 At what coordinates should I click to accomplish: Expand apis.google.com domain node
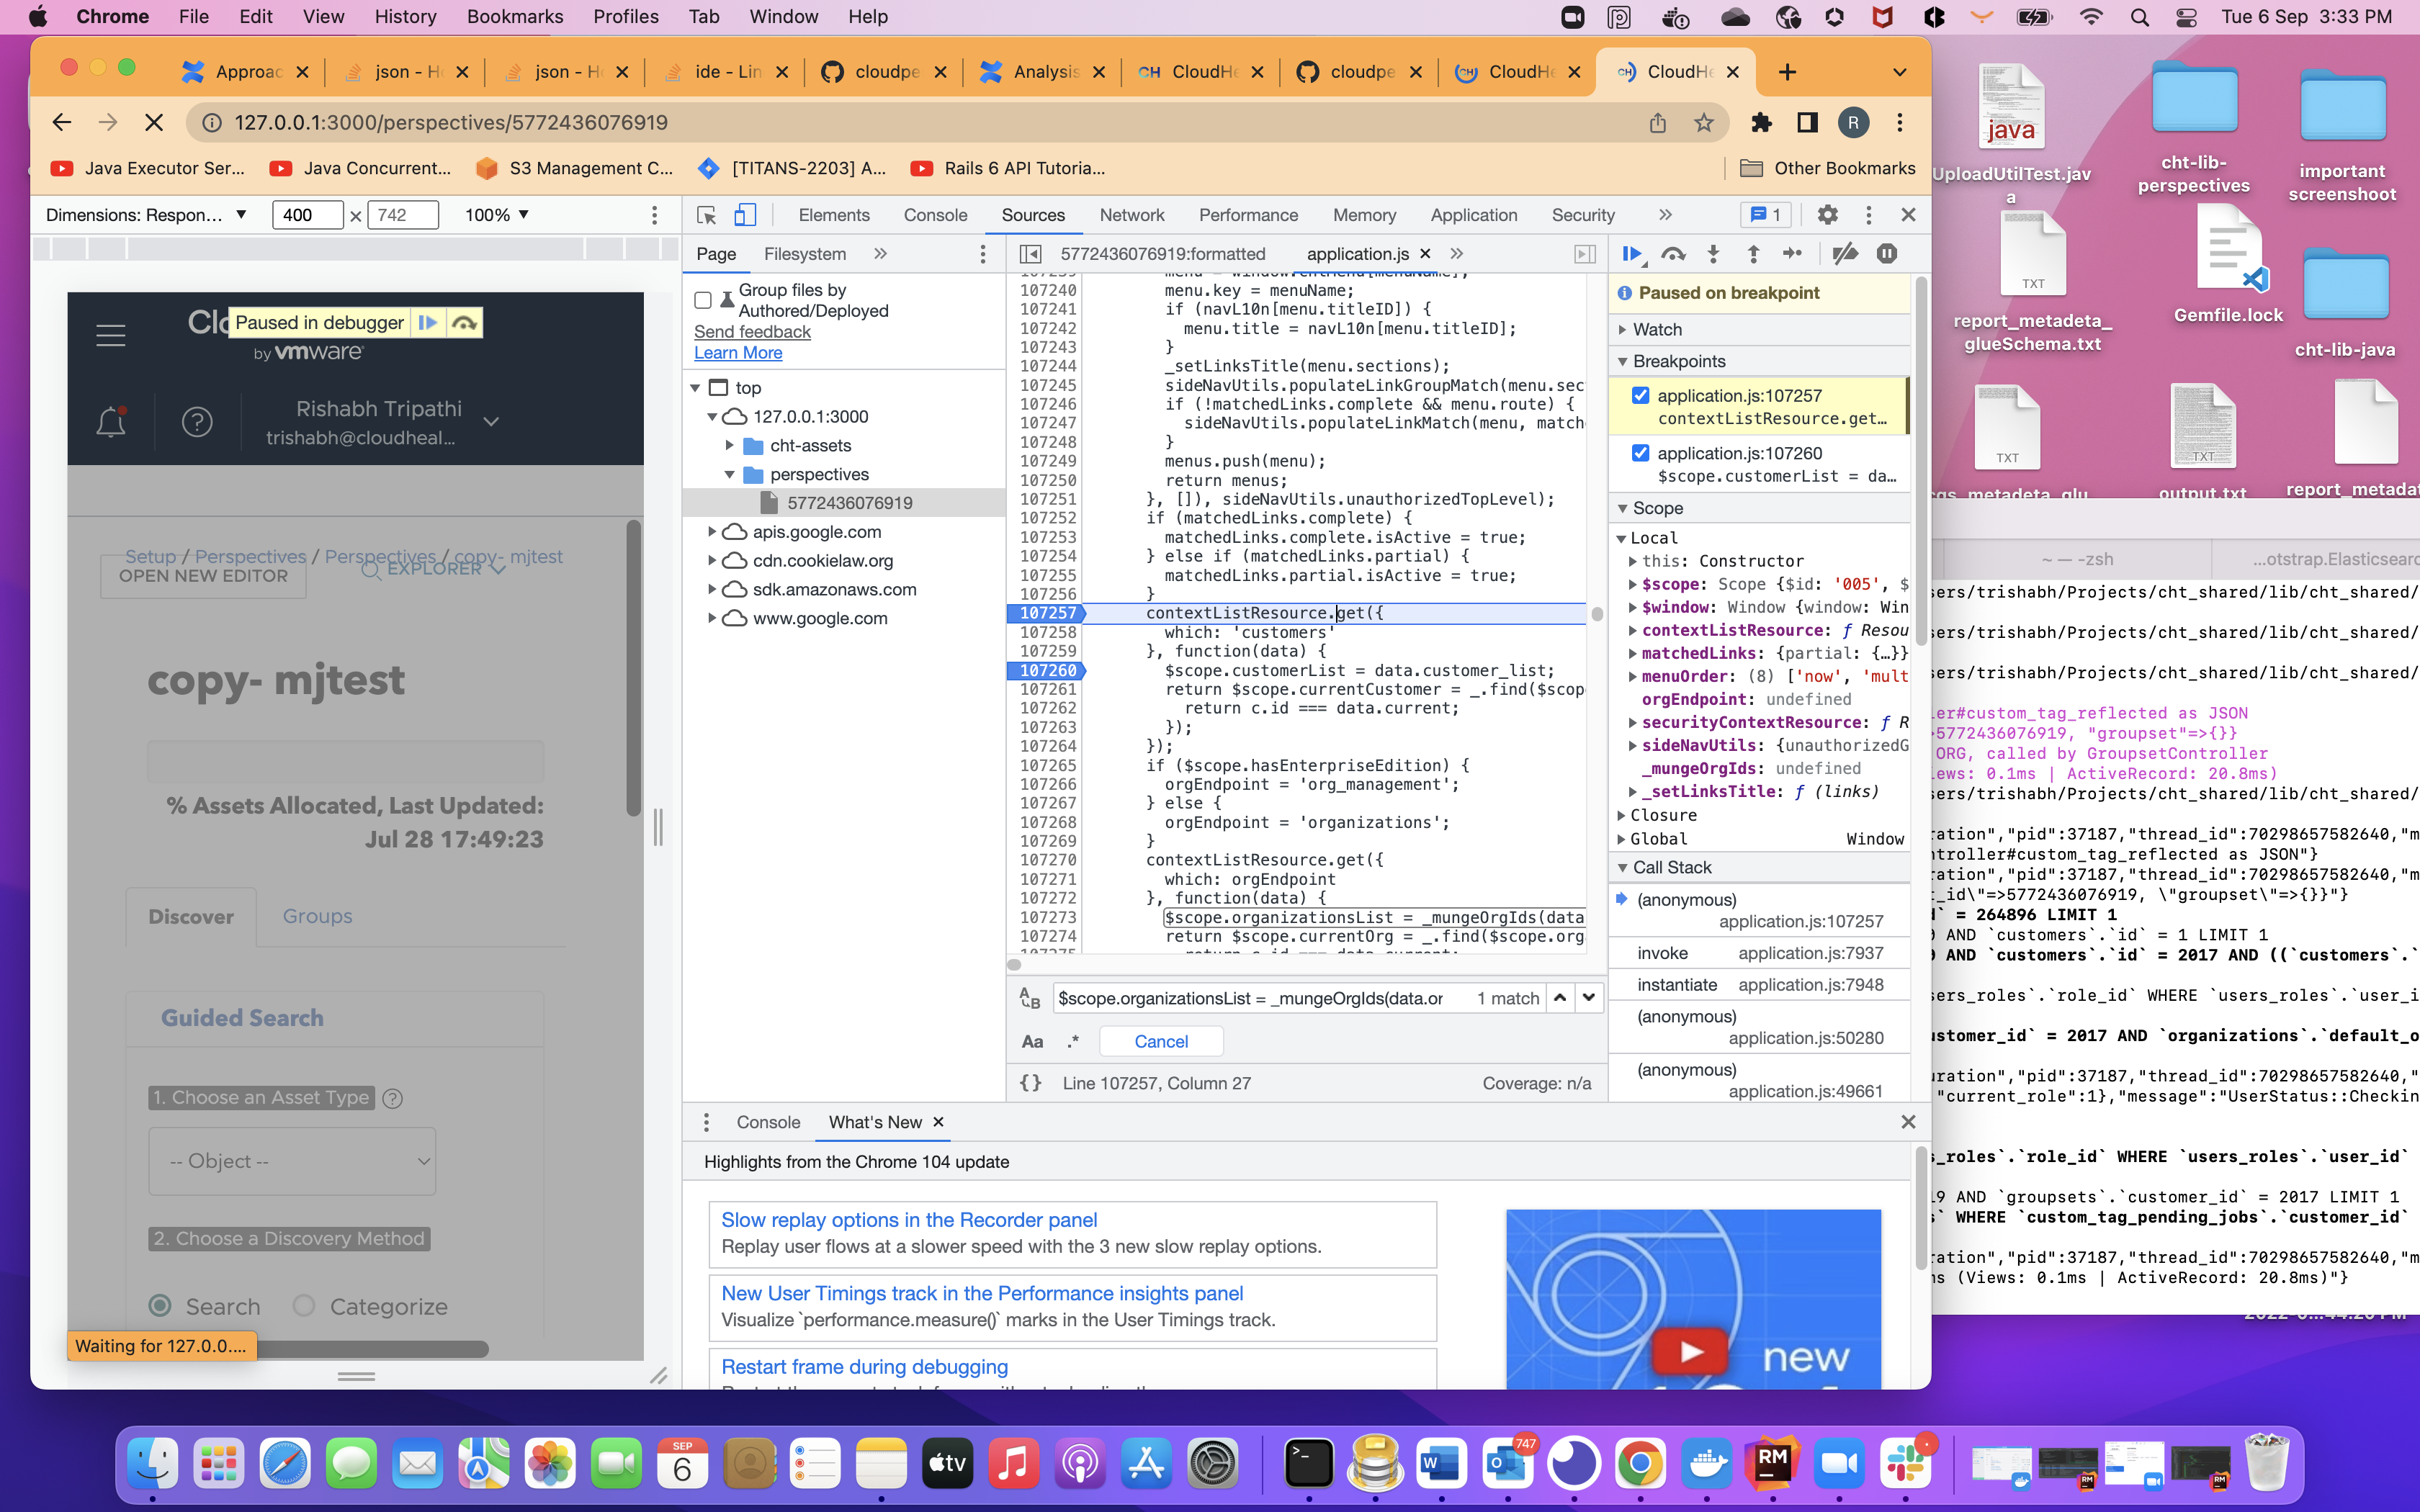712,531
